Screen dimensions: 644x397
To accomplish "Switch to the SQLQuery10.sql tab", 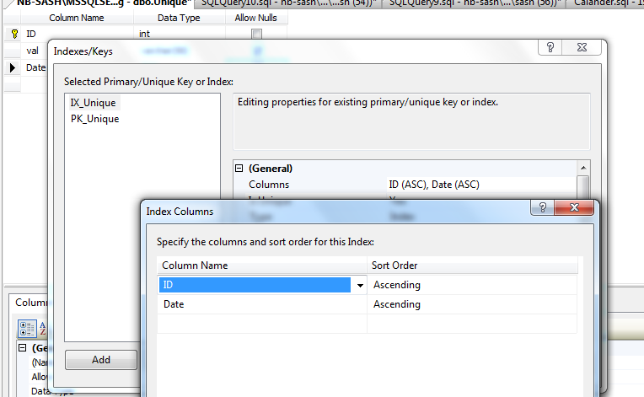I will [288, 3].
